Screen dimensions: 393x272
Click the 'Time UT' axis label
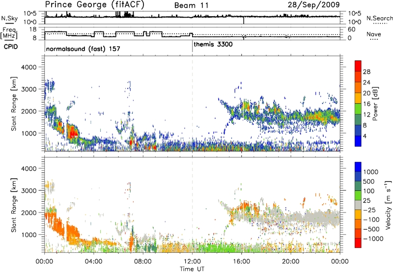[192, 269]
